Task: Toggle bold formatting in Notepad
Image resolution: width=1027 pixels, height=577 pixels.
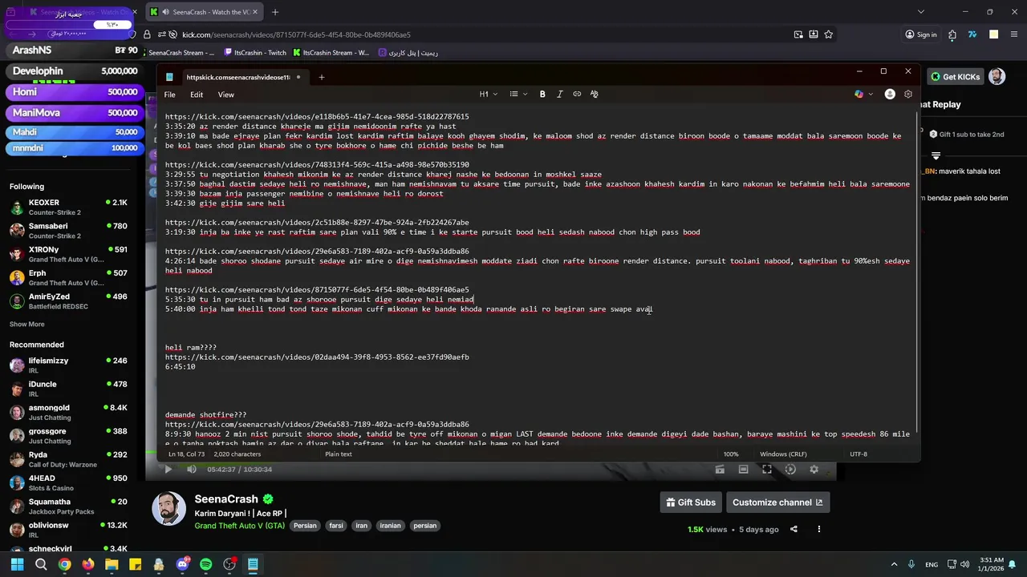Action: (x=542, y=94)
